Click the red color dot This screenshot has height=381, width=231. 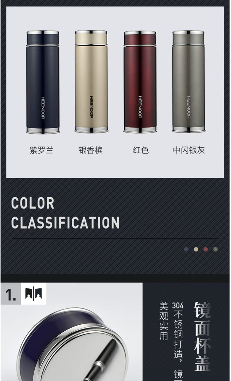[206, 249]
